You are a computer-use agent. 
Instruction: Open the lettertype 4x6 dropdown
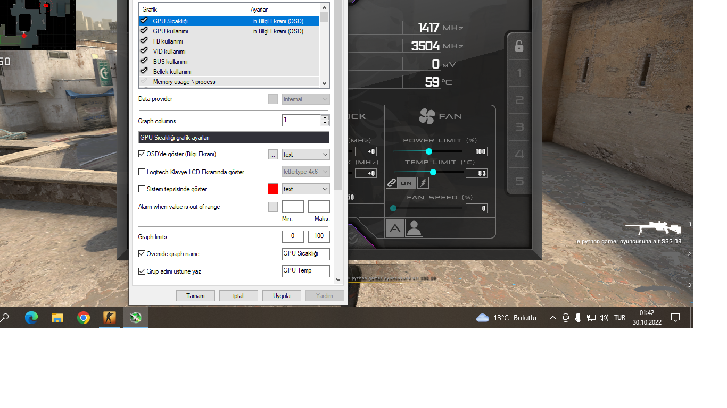tap(305, 172)
